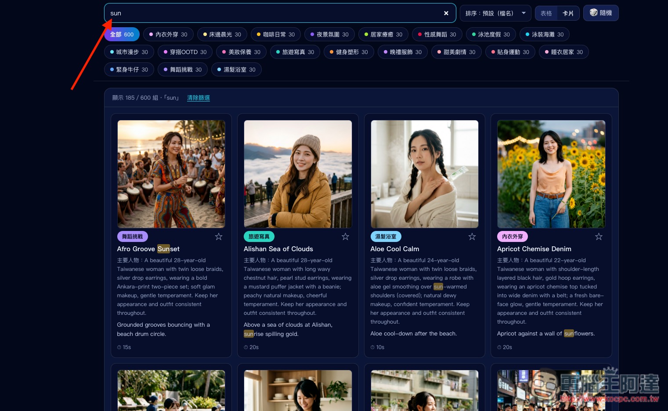
Task: Filter by 性感舞蹈 category
Action: [x=437, y=34]
